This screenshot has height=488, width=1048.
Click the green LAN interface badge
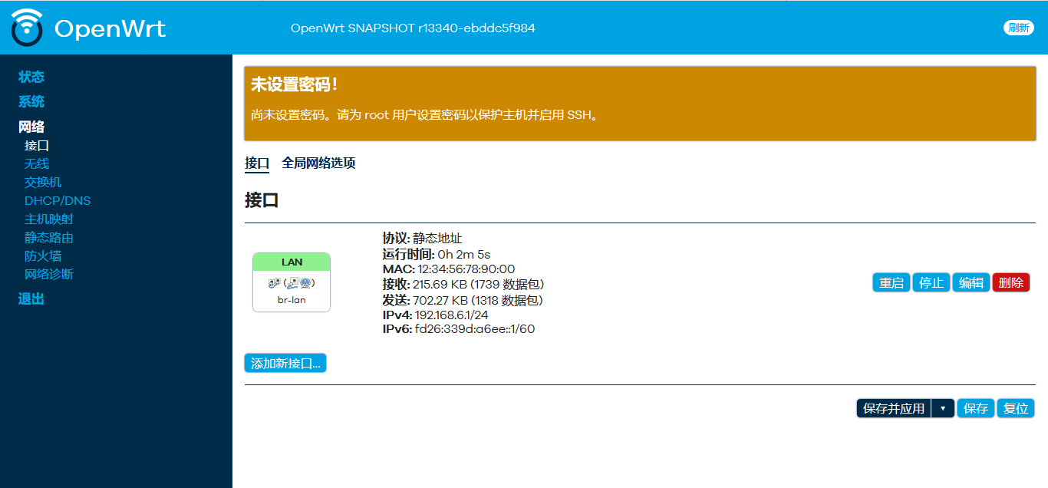coord(292,262)
